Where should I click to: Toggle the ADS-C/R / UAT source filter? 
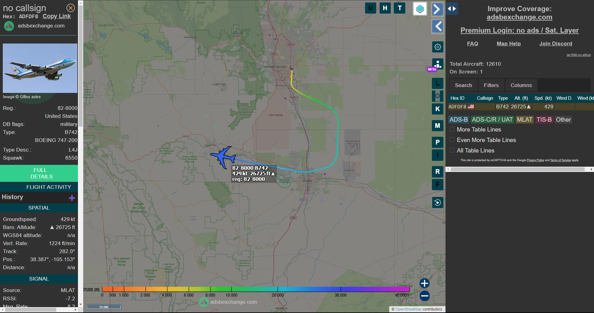(x=492, y=119)
